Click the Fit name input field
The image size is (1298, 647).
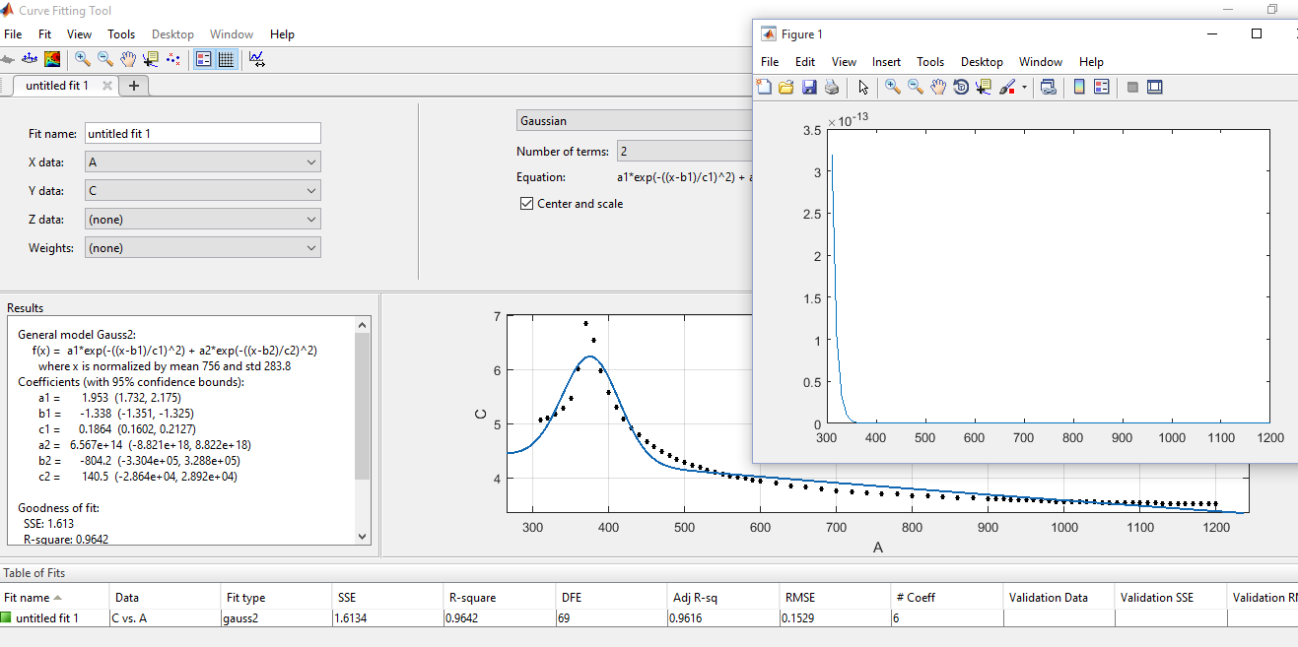203,134
